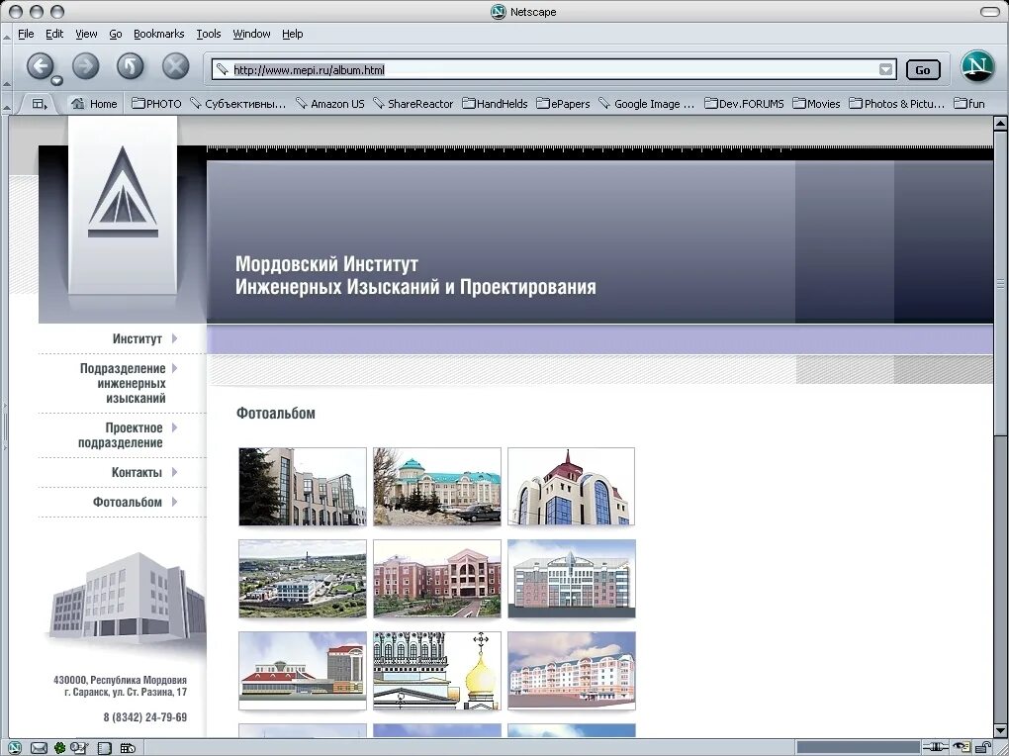Screen dimensions: 1009x756
Task: Click the Google Image bookmark
Action: (647, 103)
